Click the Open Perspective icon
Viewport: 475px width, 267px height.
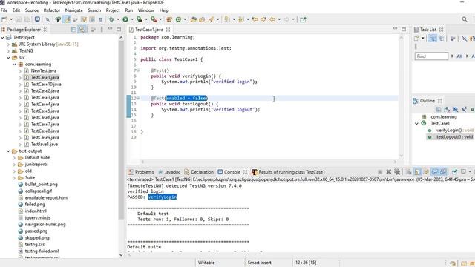(x=303, y=19)
